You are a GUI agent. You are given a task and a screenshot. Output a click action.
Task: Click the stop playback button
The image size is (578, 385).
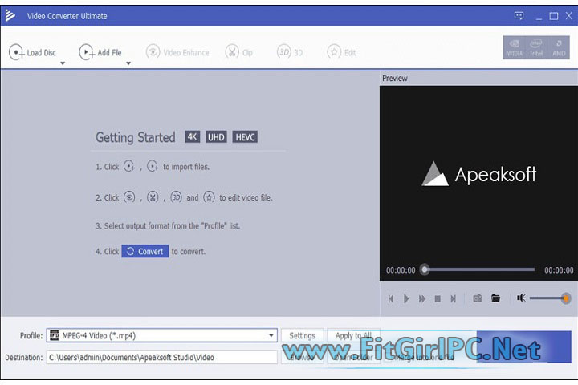438,298
